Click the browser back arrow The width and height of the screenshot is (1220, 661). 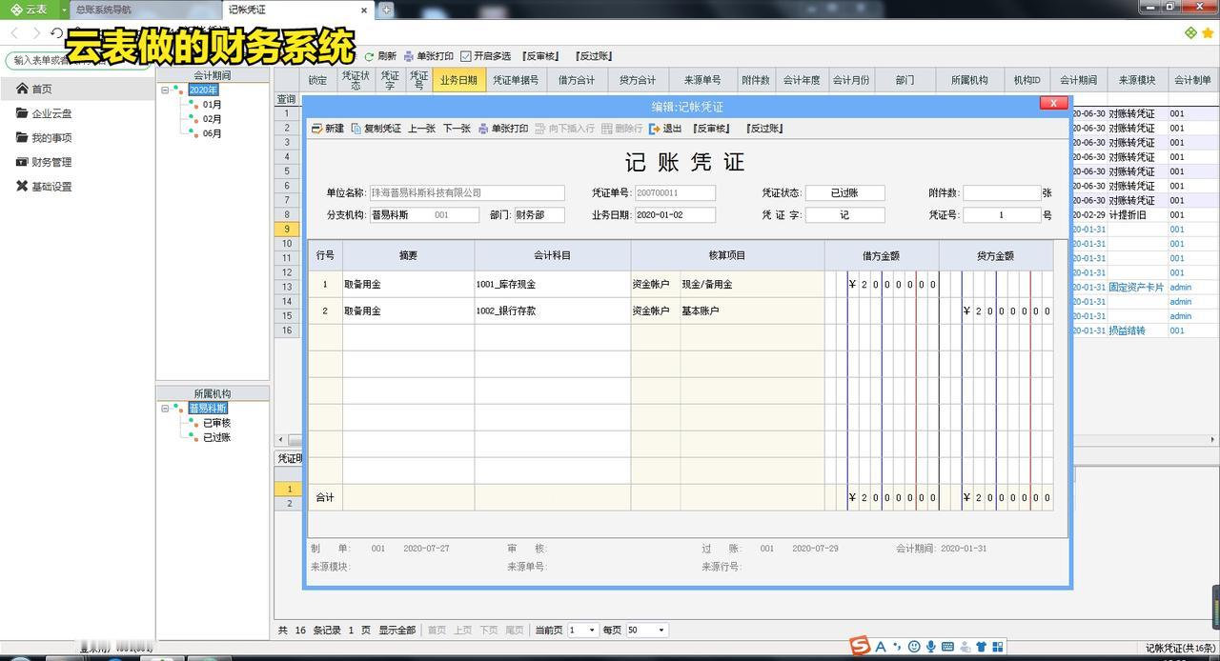click(x=14, y=33)
